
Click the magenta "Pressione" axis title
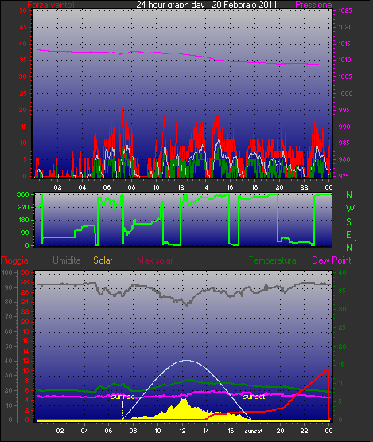[x=313, y=5]
